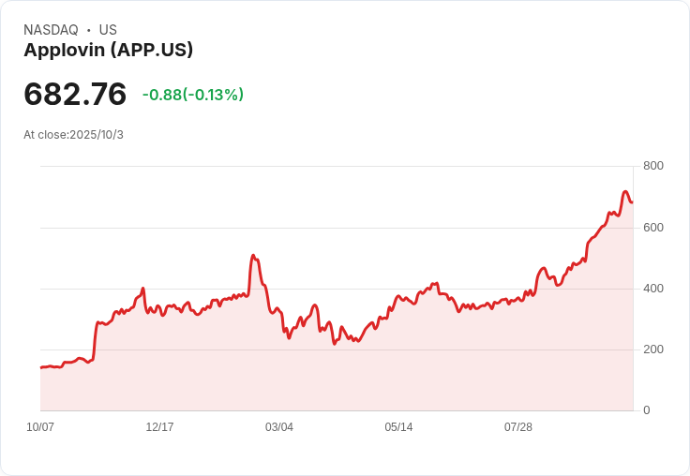This screenshot has width=690, height=476.
Task: Click the 800 y-axis label
Action: (652, 166)
